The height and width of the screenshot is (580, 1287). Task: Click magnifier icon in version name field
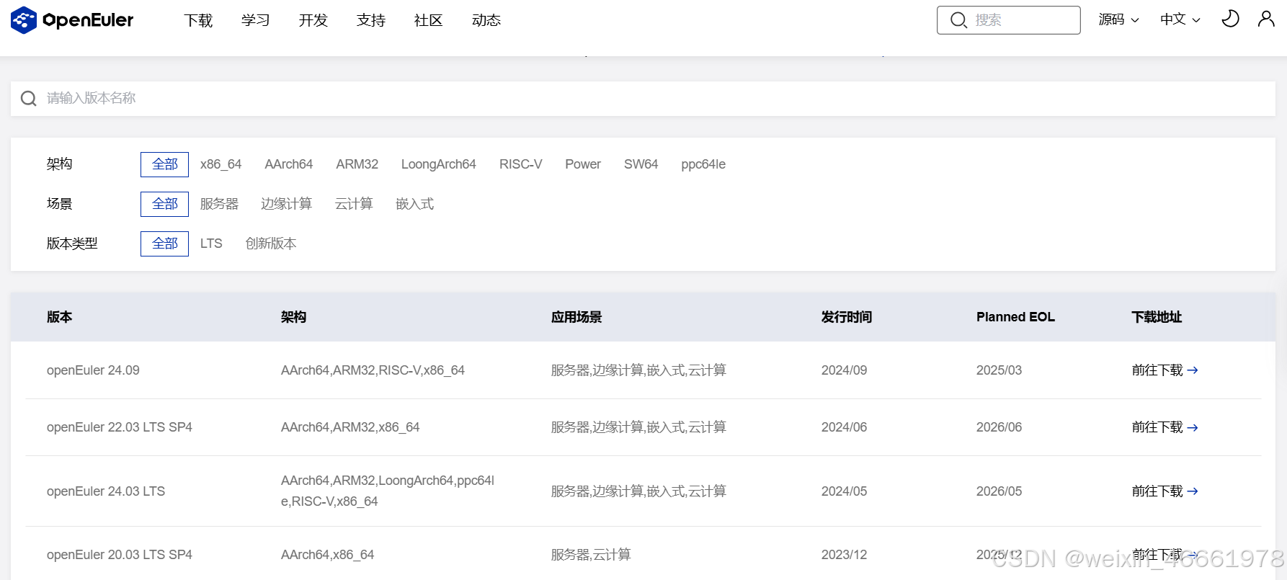(29, 99)
